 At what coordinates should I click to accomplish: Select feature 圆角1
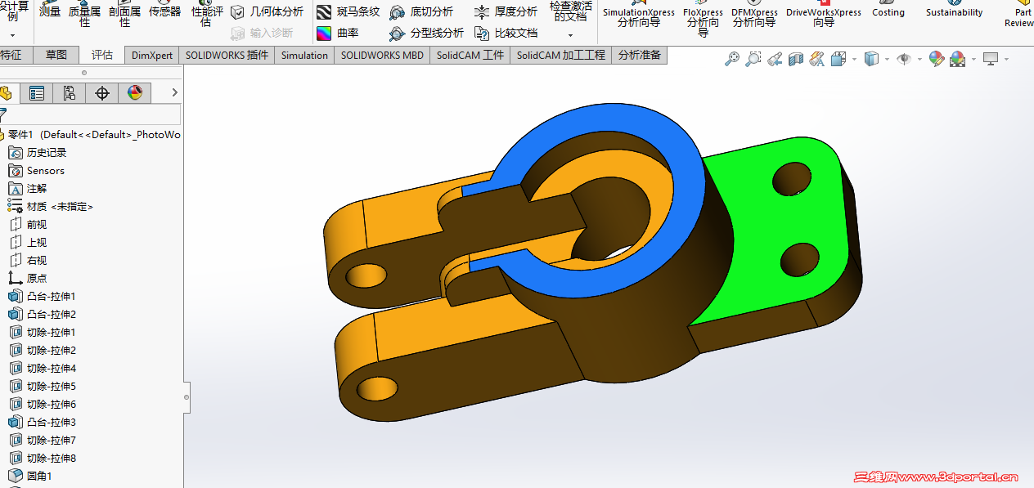pos(30,477)
